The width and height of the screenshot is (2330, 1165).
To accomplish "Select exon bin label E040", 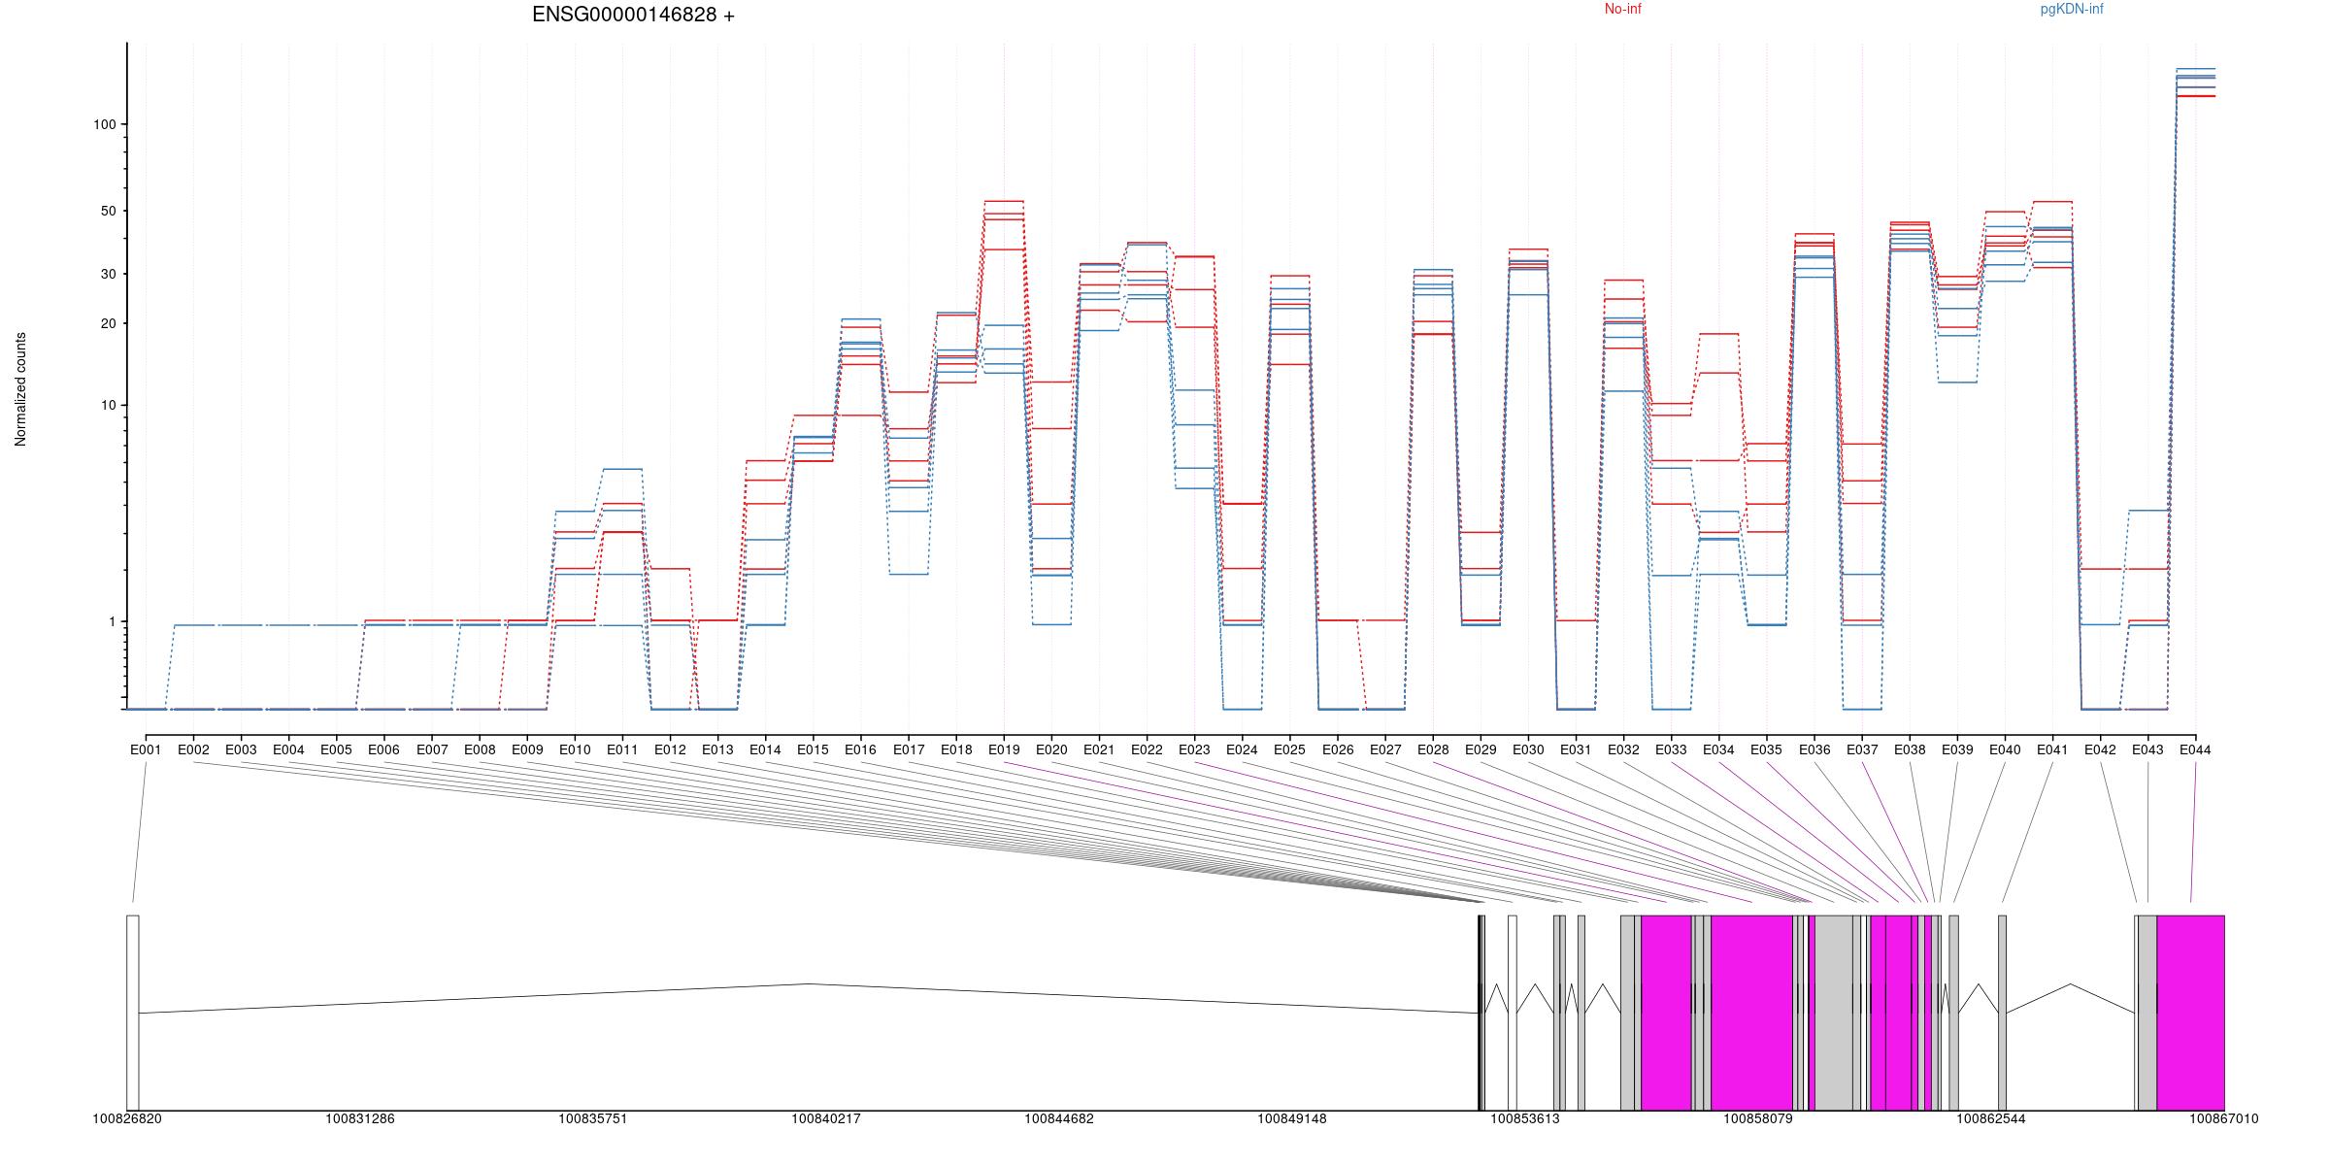I will (x=2005, y=749).
